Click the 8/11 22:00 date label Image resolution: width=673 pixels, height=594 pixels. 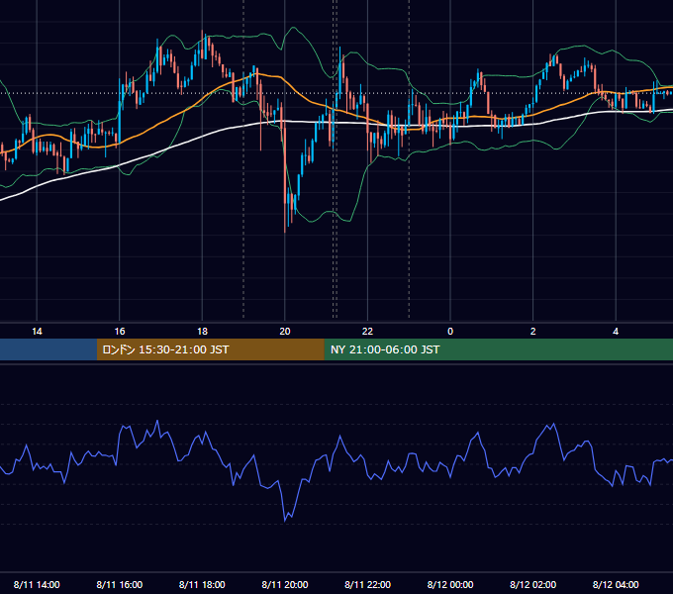[x=368, y=584]
